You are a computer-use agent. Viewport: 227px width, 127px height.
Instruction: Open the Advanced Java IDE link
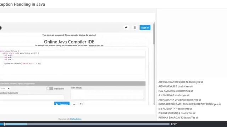[x=96, y=46]
